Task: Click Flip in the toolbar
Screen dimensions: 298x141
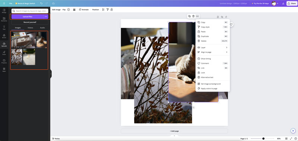Action: coord(64,10)
